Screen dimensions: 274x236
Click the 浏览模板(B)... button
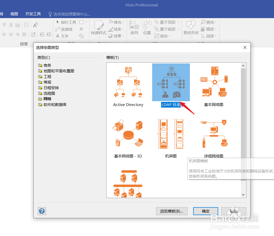point(172,211)
